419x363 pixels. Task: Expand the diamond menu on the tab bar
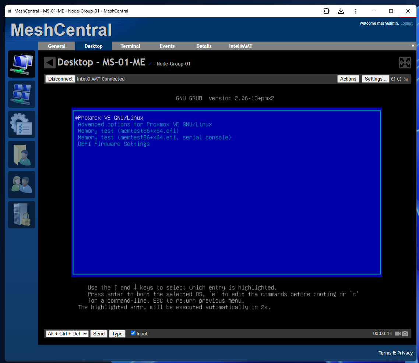pos(412,46)
